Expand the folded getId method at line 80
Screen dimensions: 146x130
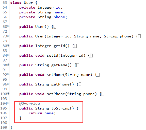tap(8, 46)
